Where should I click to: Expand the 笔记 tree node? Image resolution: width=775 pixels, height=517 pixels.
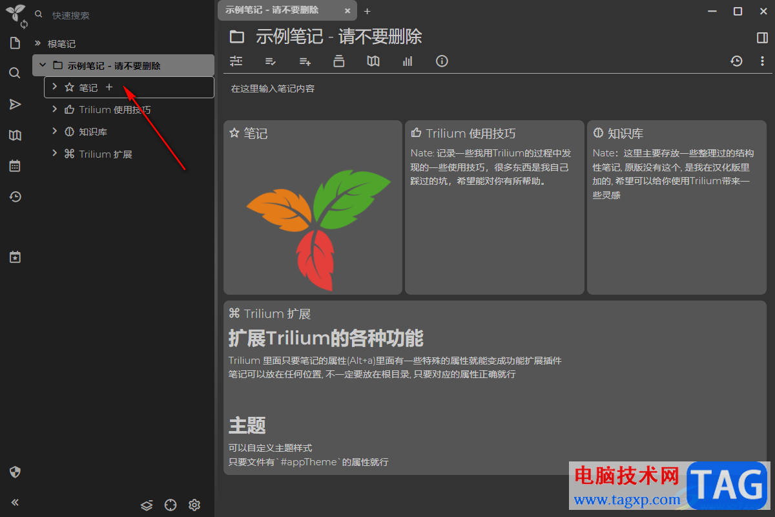55,87
